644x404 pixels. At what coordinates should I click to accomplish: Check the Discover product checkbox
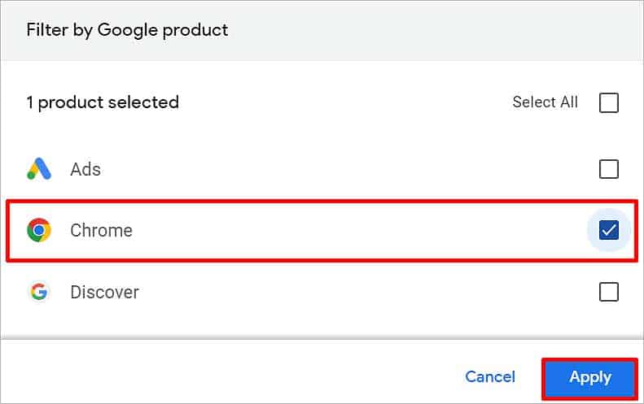pos(609,292)
